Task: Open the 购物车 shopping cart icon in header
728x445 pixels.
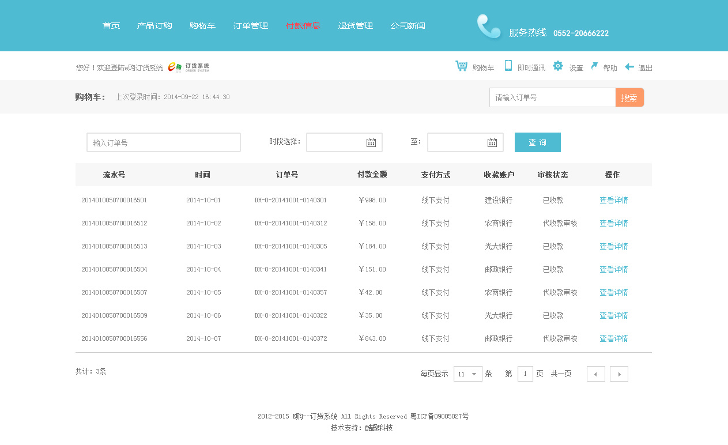Action: click(461, 66)
